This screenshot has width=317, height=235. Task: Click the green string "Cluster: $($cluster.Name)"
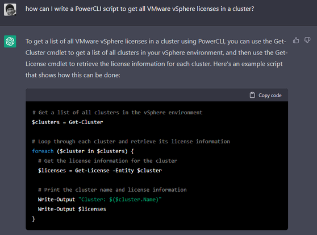(120, 200)
